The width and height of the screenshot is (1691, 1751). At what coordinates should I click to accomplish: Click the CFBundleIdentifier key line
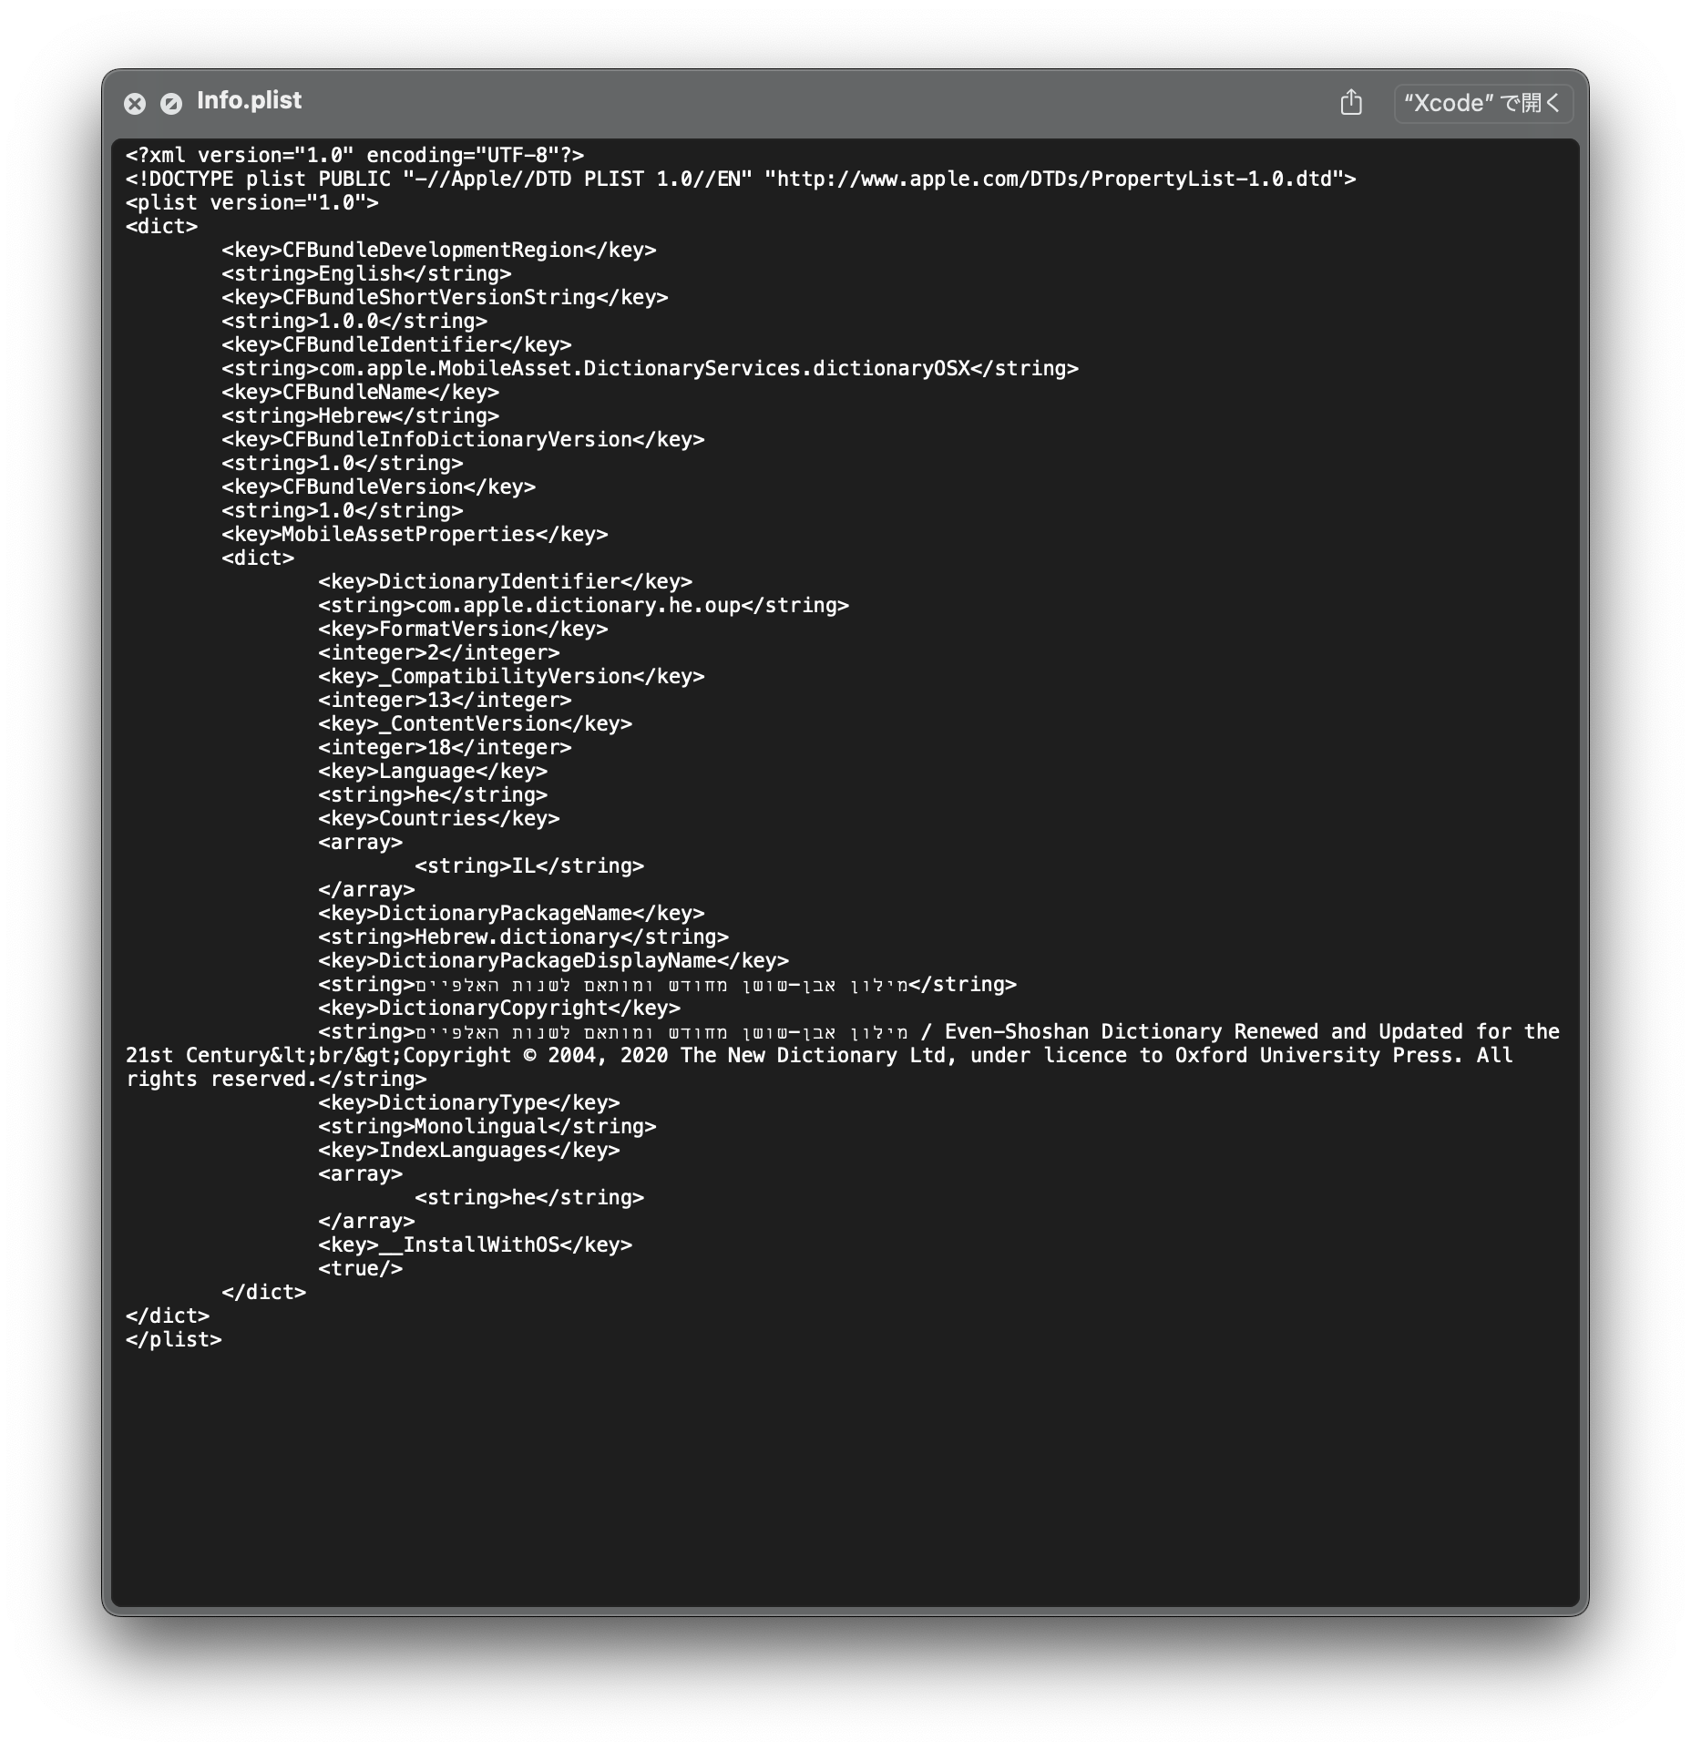click(397, 344)
